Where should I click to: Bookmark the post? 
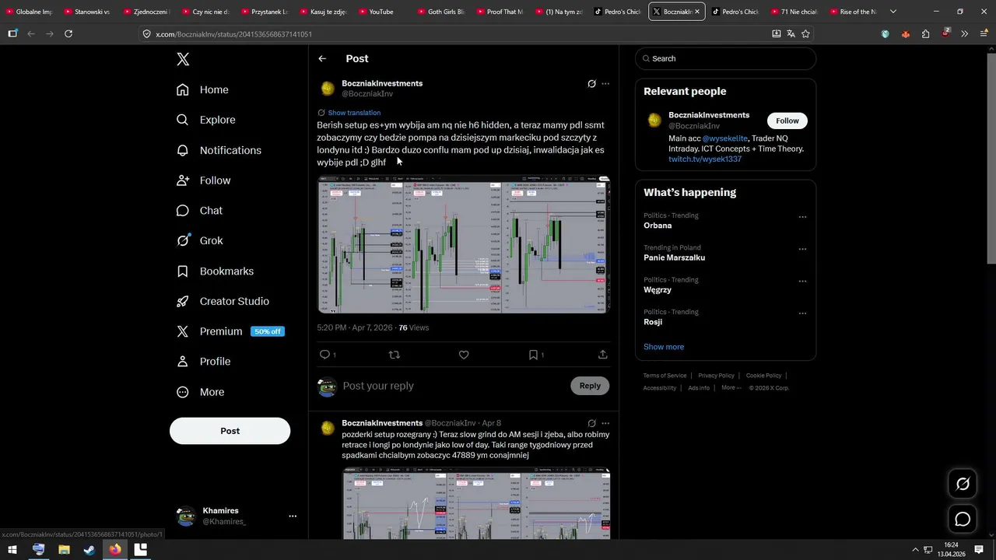[533, 355]
